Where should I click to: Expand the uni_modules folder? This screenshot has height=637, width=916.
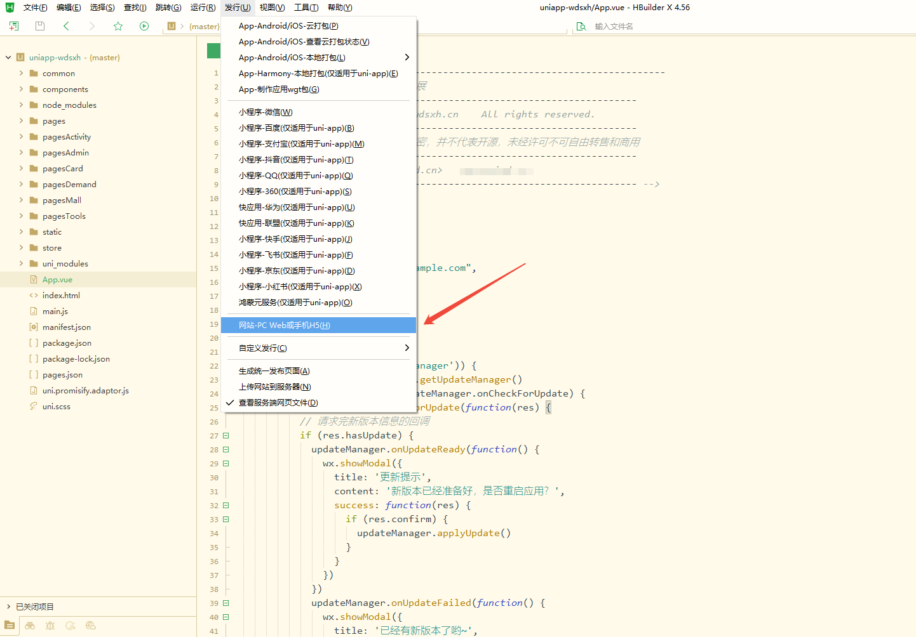coord(21,263)
